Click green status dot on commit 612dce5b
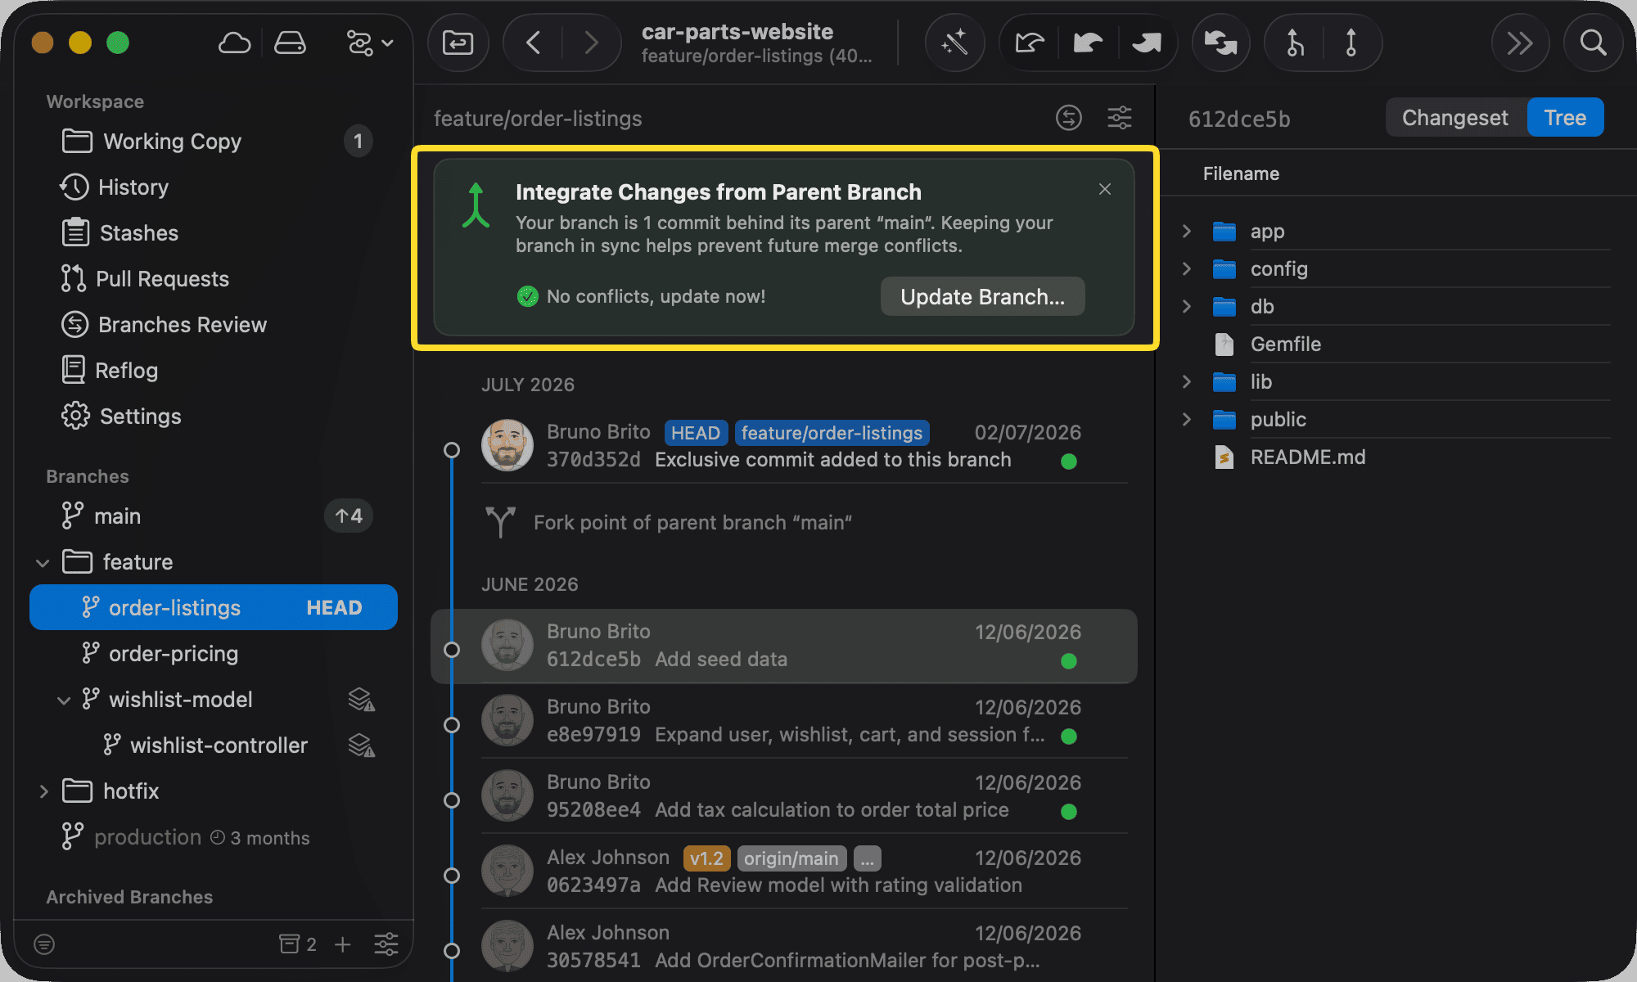 coord(1068,661)
